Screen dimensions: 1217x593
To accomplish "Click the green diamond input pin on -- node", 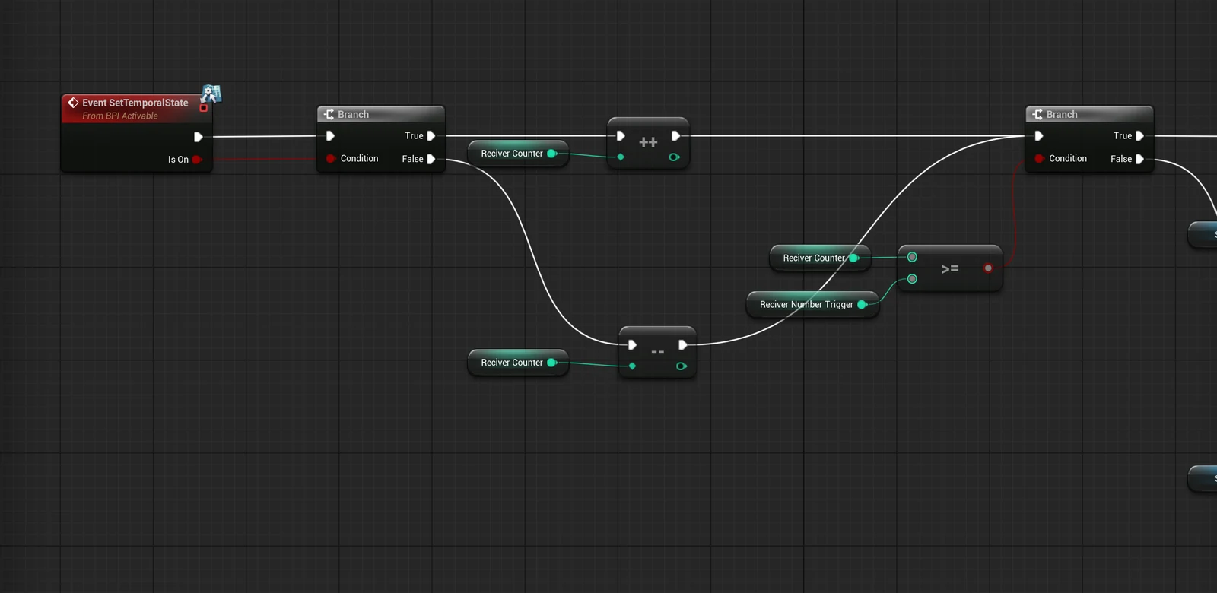I will point(632,366).
